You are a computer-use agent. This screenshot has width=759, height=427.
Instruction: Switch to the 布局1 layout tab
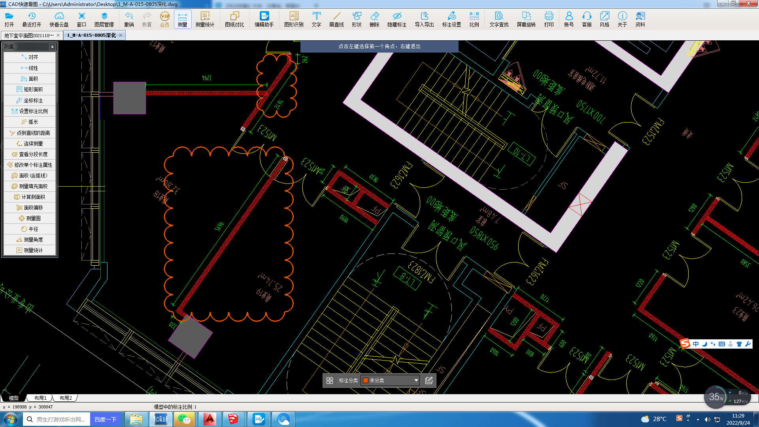coord(40,398)
